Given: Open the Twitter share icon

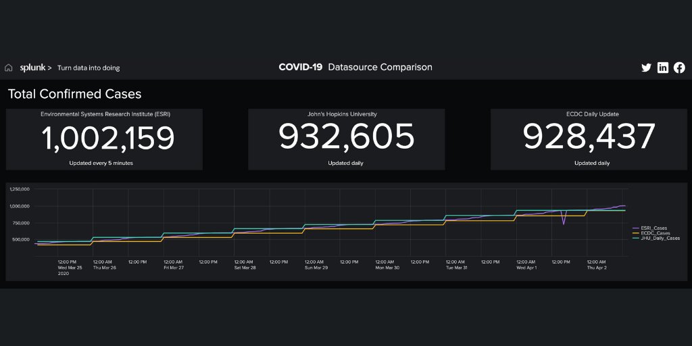Looking at the screenshot, I should tap(646, 68).
